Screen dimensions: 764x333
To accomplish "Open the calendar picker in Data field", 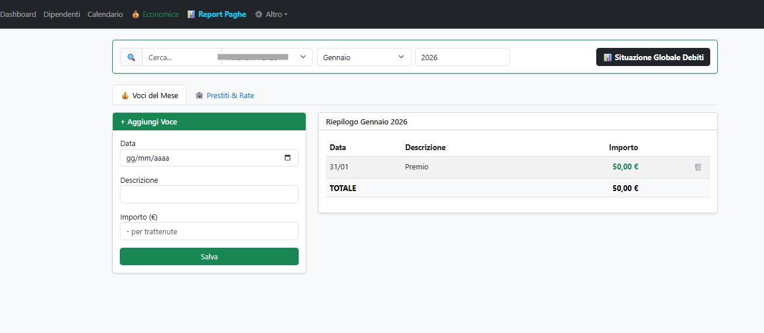I will [287, 158].
